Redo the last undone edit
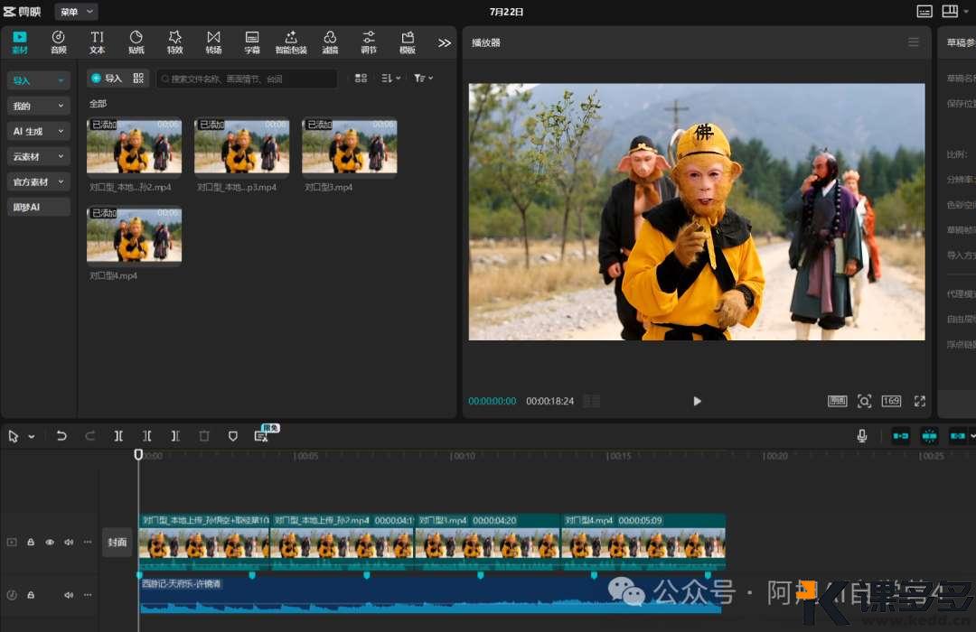Image resolution: width=976 pixels, height=632 pixels. pyautogui.click(x=89, y=436)
